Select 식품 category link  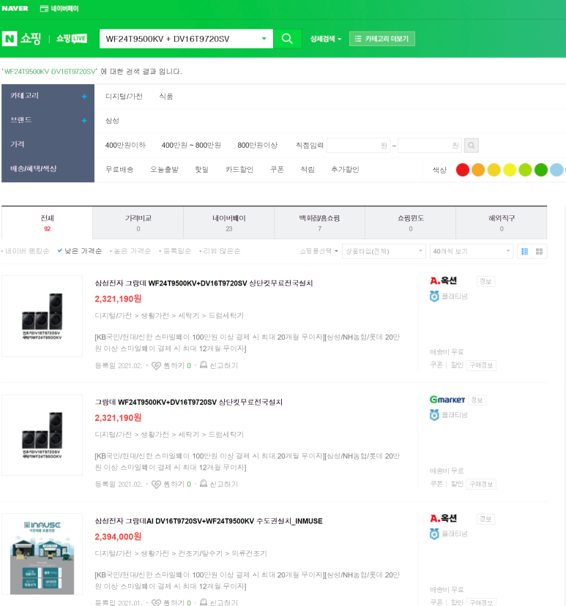point(166,96)
